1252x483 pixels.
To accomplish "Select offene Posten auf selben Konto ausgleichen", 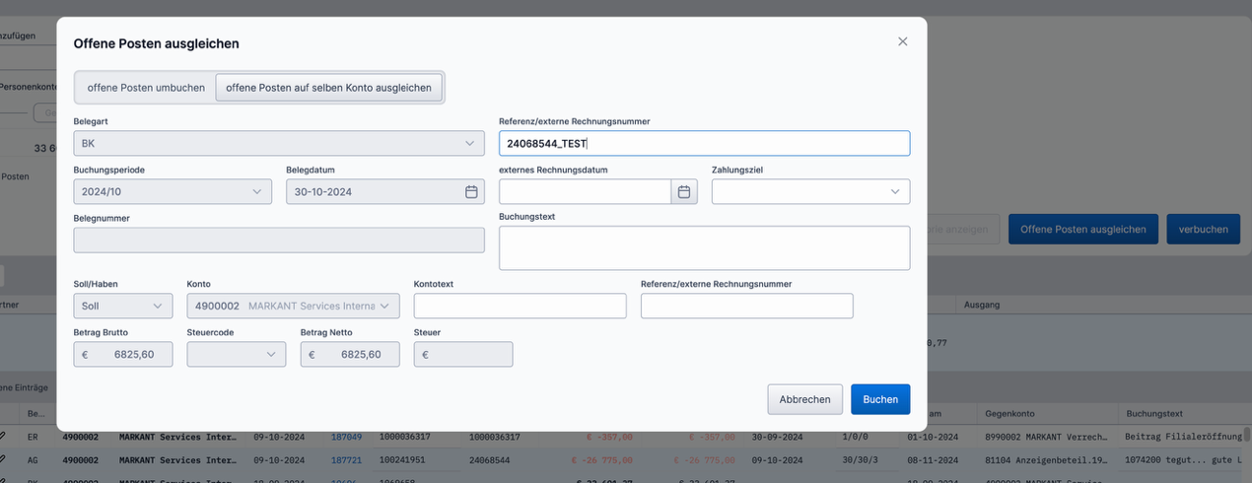I will (x=328, y=88).
